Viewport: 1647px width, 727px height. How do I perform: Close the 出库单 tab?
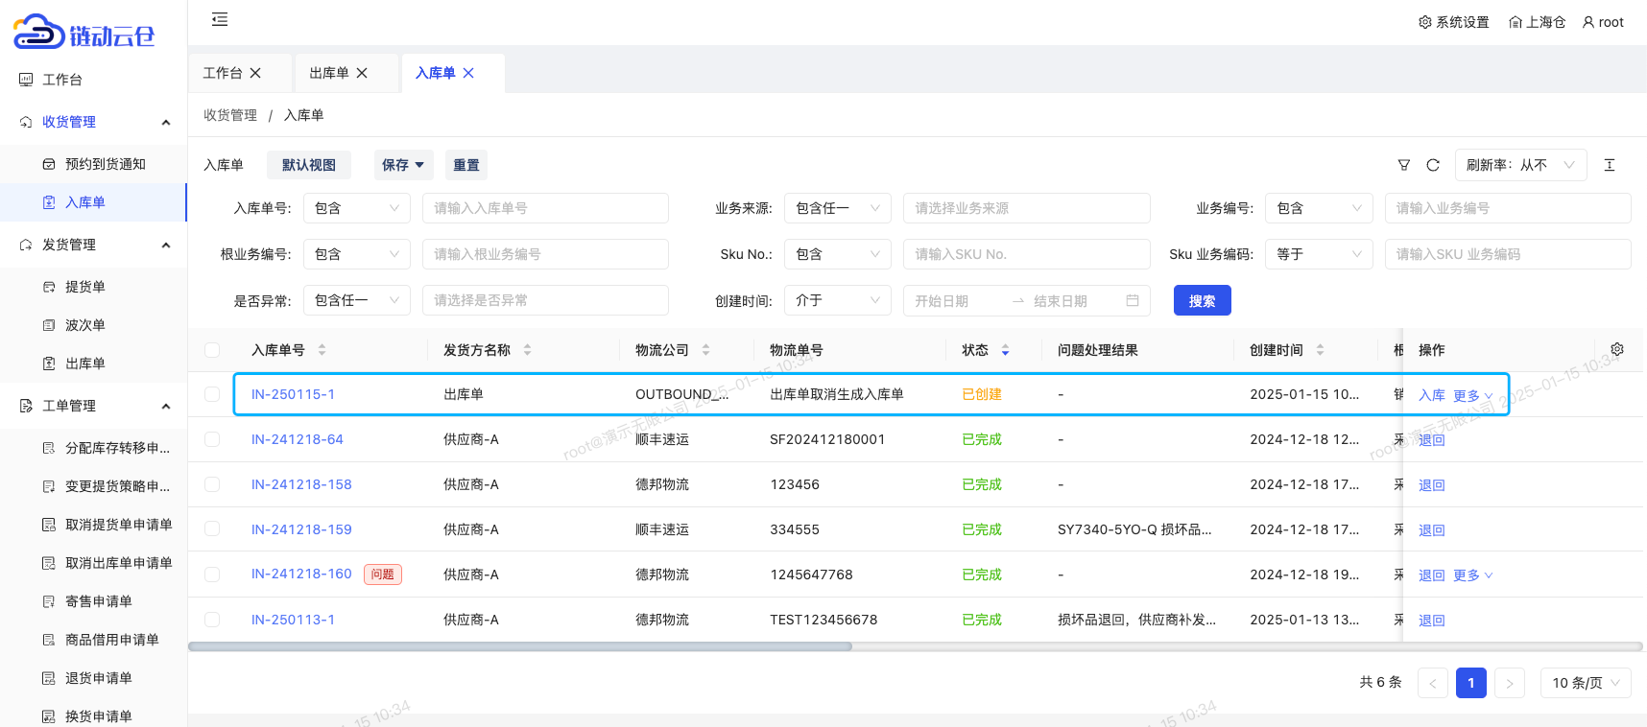(362, 73)
